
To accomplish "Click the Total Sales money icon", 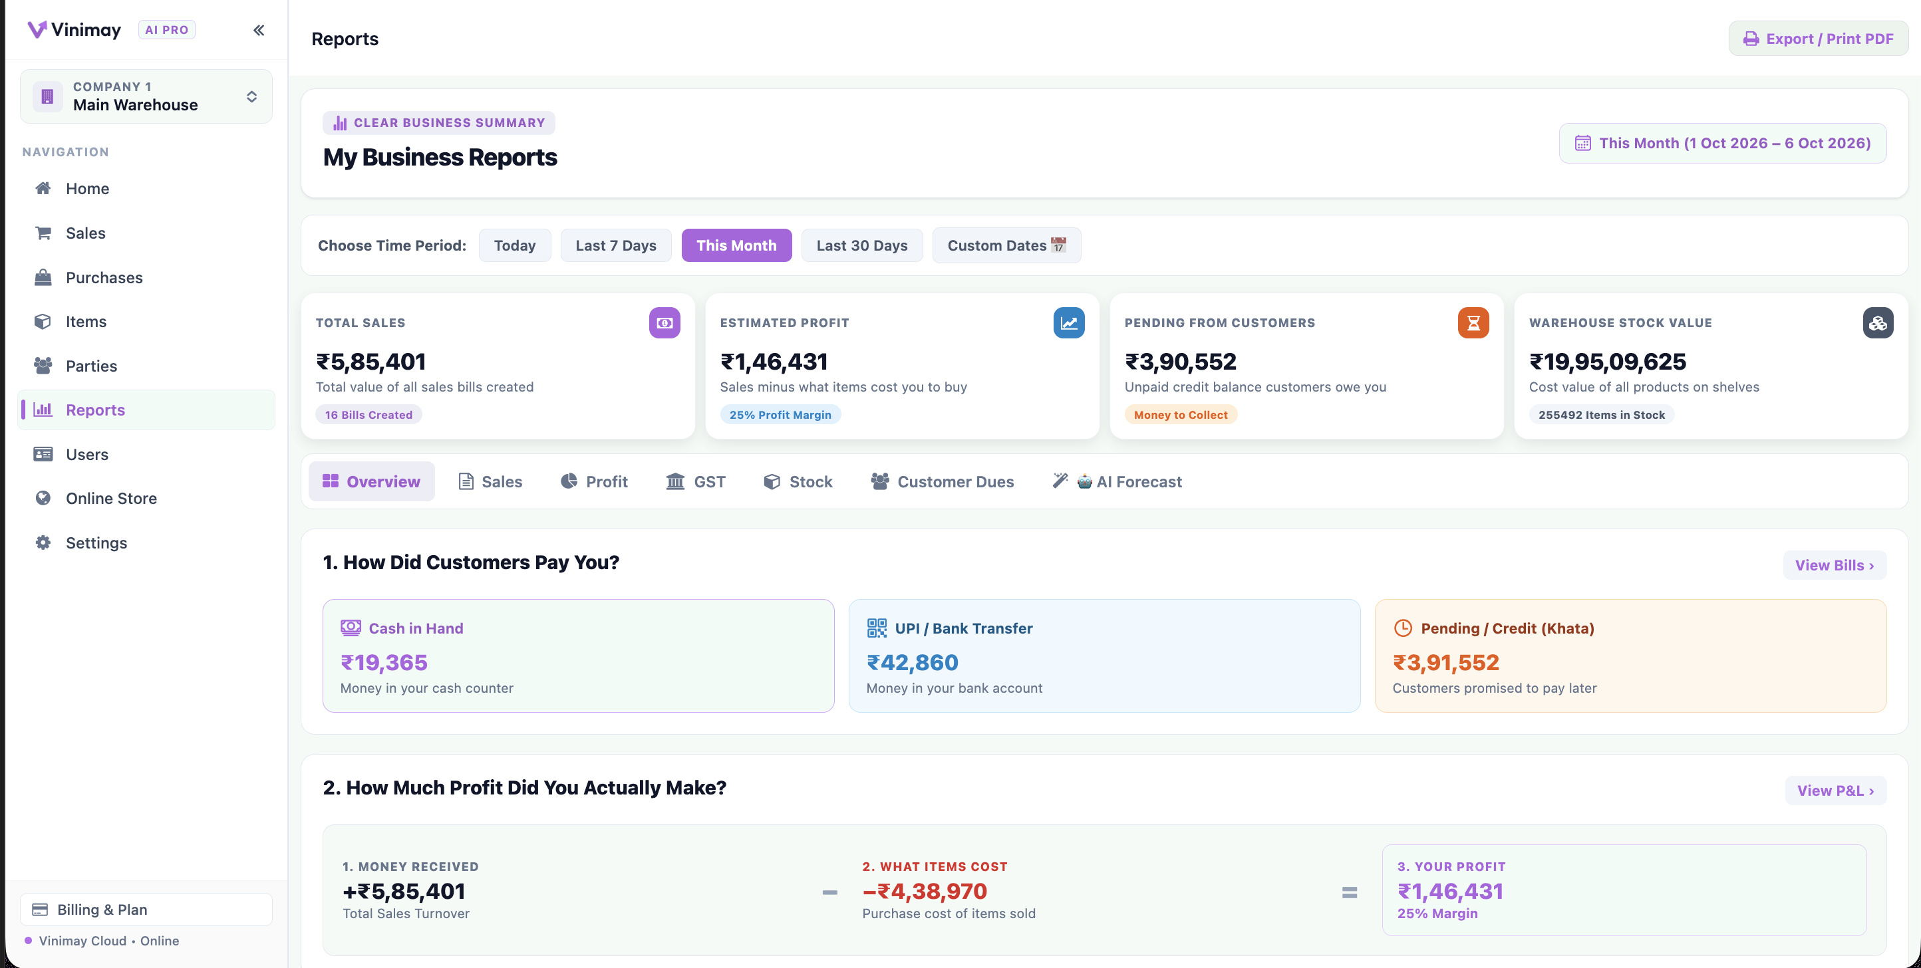I will (664, 322).
